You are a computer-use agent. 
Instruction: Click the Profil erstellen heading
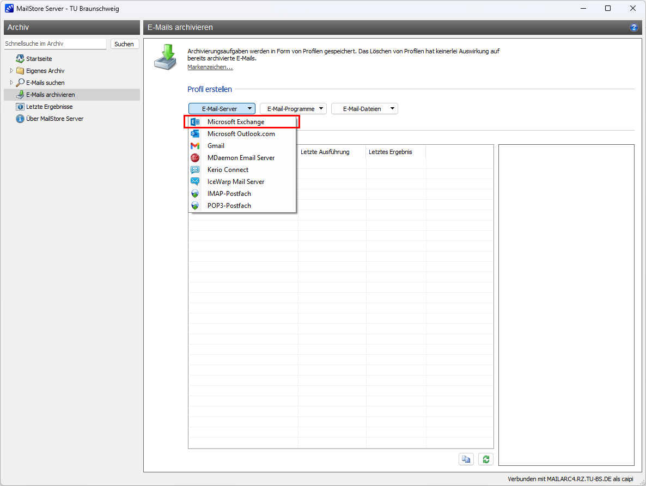click(x=210, y=89)
